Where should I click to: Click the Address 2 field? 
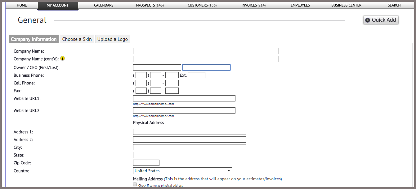tap(190, 140)
